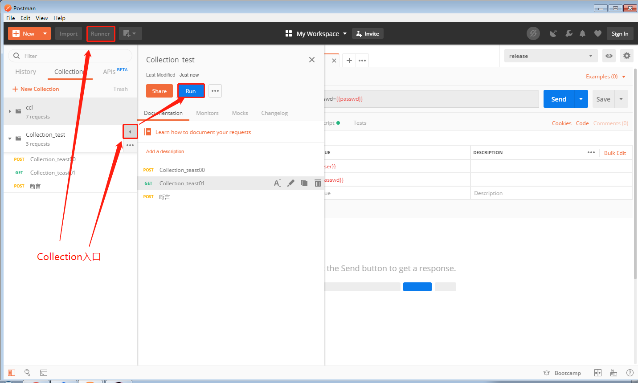Switch to the Monitors tab
Image resolution: width=638 pixels, height=383 pixels.
point(207,113)
